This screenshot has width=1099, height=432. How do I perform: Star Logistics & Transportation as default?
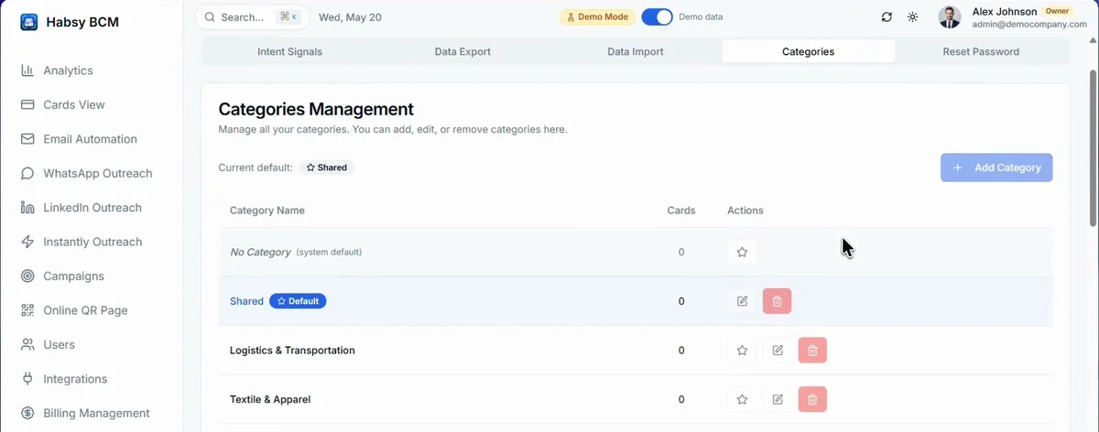(x=742, y=351)
